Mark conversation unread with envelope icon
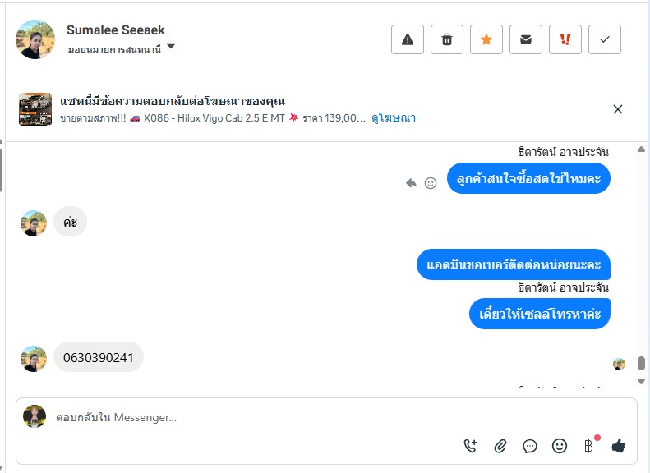 tap(526, 39)
